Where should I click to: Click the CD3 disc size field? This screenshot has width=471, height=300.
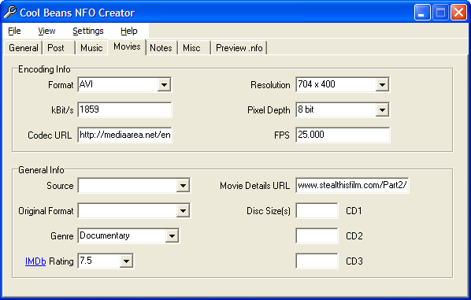(317, 261)
